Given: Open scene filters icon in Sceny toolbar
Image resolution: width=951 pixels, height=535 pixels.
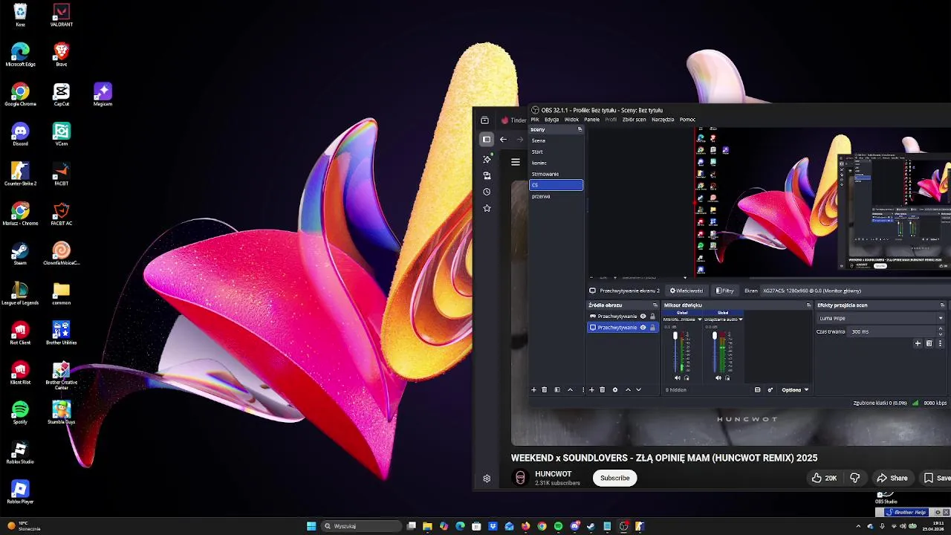Looking at the screenshot, I should (557, 389).
